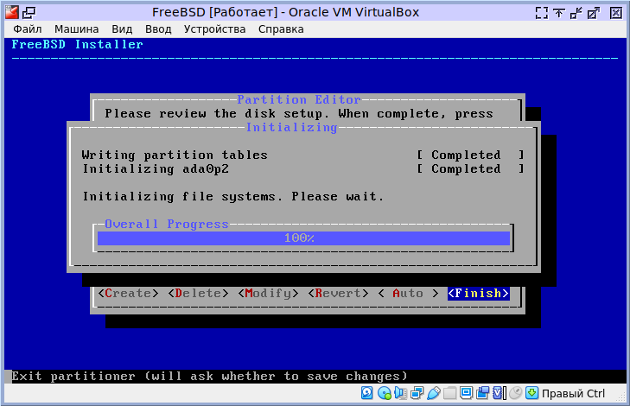Click the maximize arrow icon in title bar
This screenshot has height=406, width=630.
[x=594, y=13]
